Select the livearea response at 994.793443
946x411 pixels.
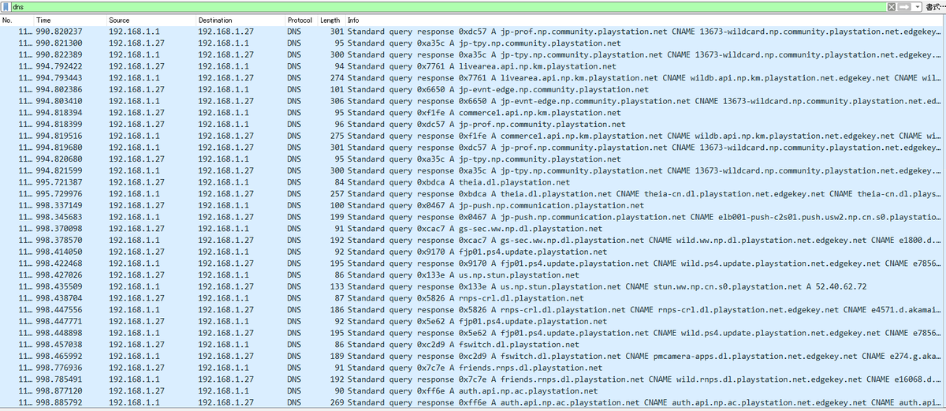pos(470,77)
